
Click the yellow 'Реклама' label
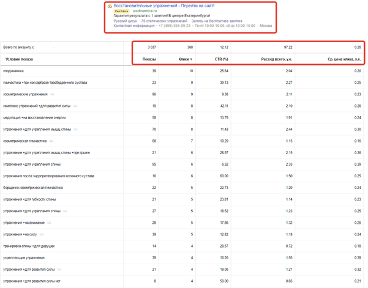[x=121, y=11]
